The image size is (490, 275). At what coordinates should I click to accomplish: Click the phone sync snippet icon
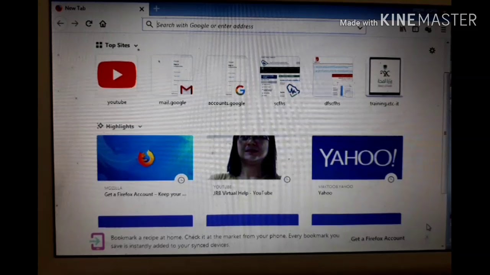click(x=97, y=241)
